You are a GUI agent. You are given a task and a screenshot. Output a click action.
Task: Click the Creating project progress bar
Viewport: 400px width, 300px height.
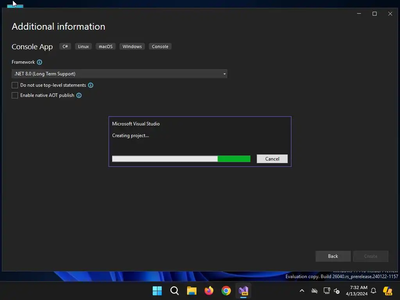coord(181,159)
